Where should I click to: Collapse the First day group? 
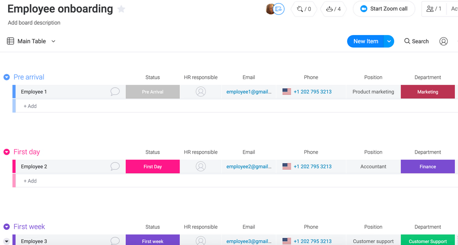point(6,152)
